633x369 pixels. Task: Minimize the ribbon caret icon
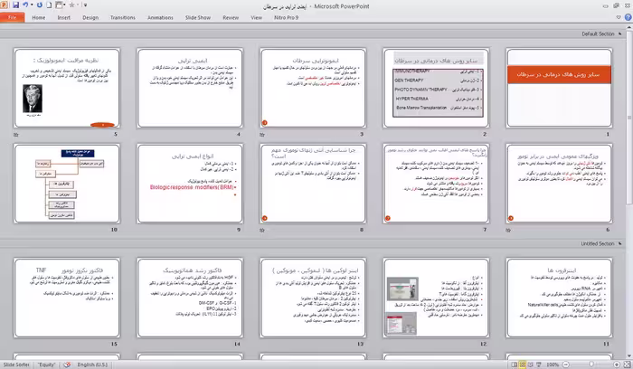point(619,17)
